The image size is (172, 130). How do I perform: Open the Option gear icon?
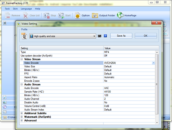(x=77, y=15)
